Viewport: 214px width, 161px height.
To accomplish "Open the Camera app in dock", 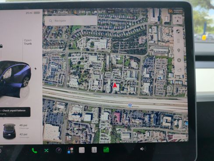I will pos(59,150).
